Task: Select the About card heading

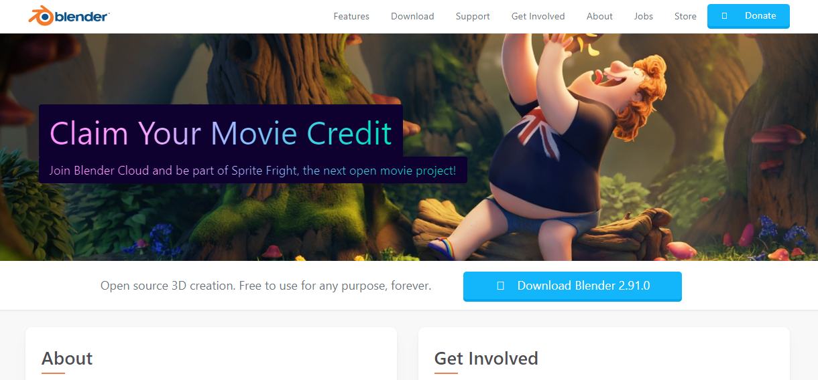Action: (x=67, y=359)
